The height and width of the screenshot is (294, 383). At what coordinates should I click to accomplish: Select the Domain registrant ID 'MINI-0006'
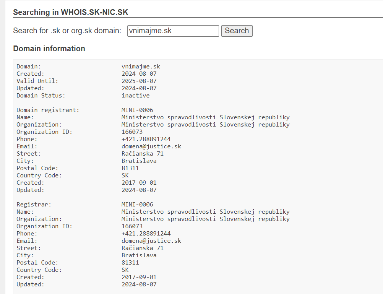(137, 110)
